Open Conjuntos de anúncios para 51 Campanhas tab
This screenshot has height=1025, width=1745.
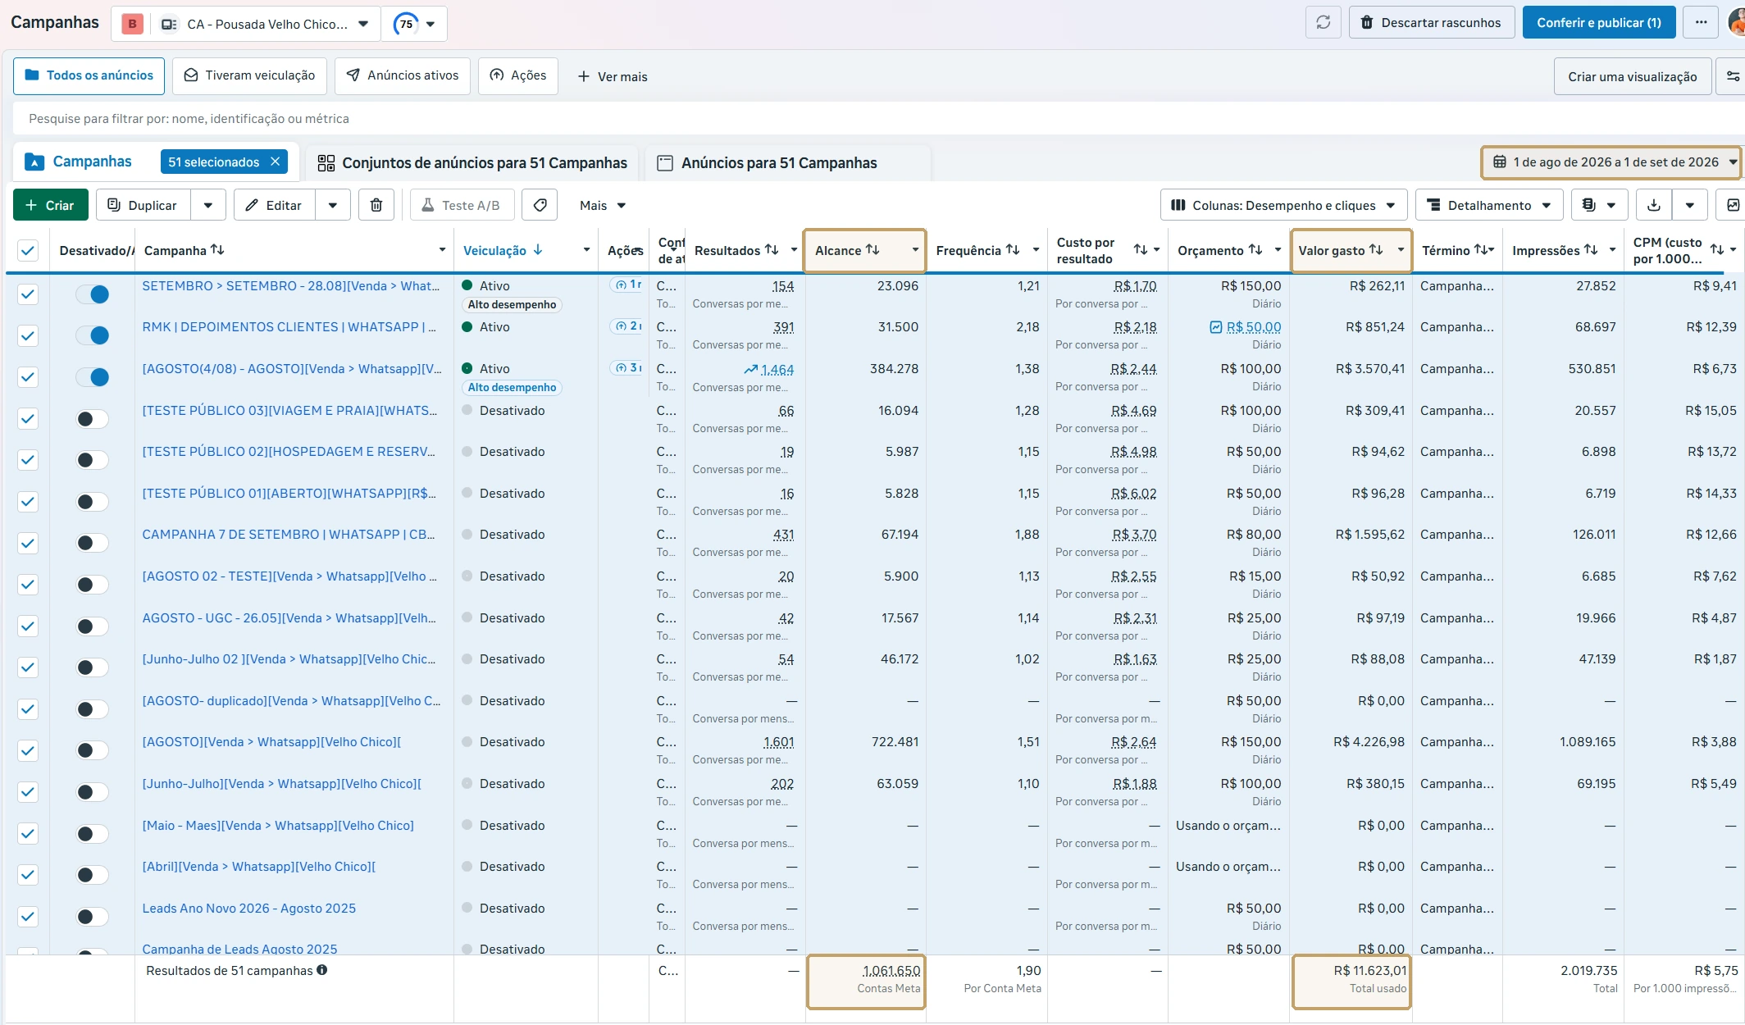(472, 162)
